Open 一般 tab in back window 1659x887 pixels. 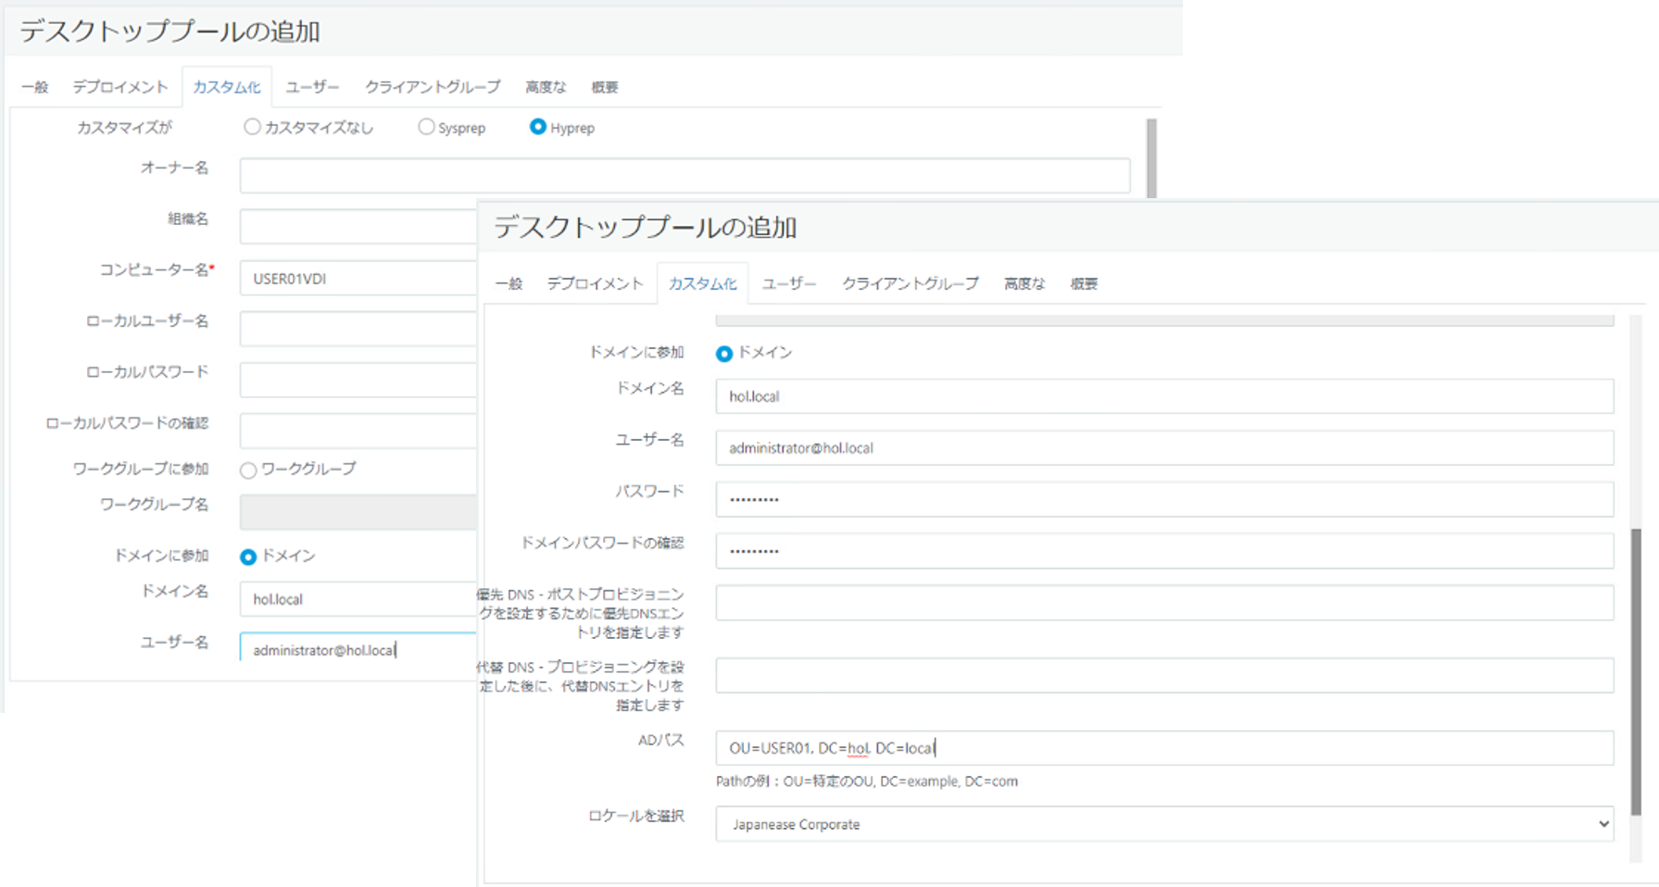[x=34, y=87]
